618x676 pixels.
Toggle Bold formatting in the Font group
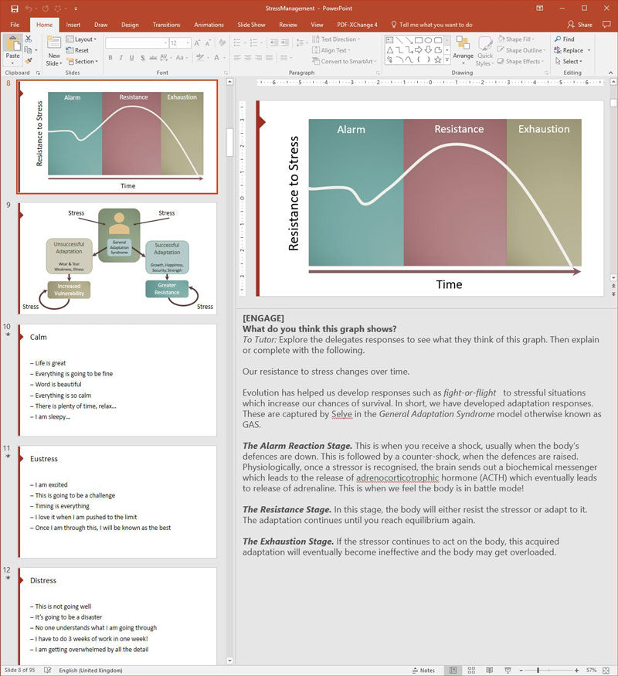tap(110, 57)
